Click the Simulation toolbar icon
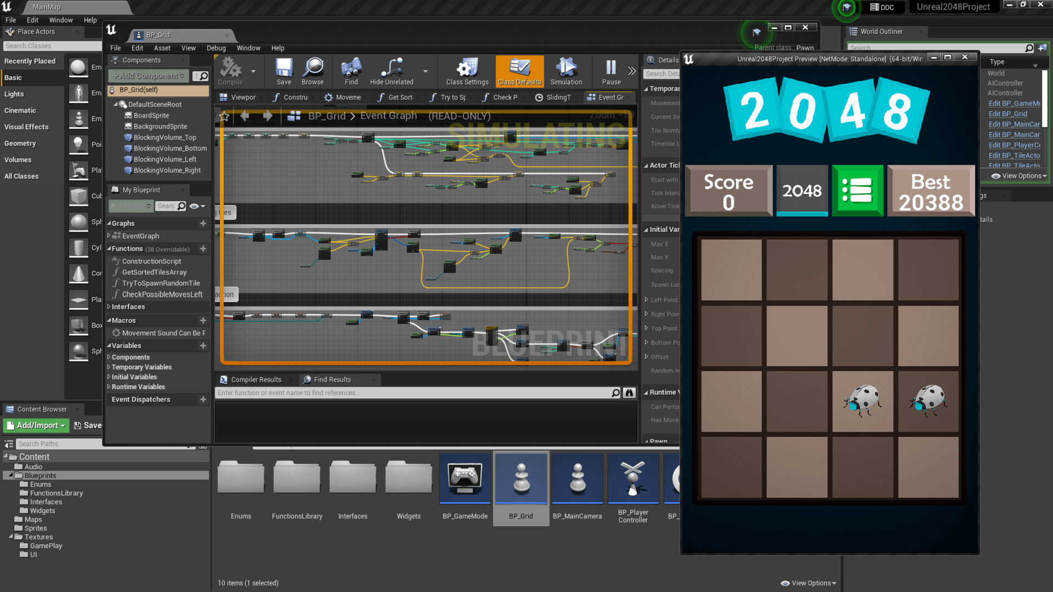 pos(566,71)
